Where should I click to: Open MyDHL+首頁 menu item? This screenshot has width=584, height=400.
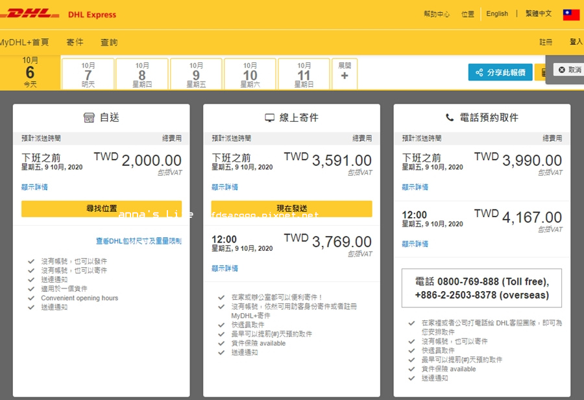pyautogui.click(x=25, y=42)
